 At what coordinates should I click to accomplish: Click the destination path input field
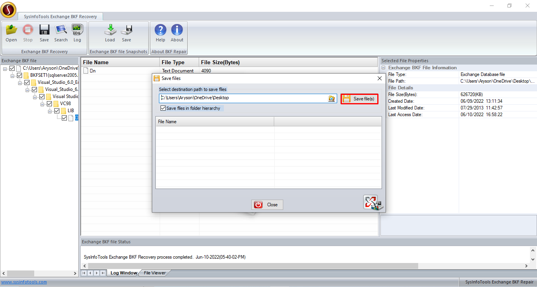[x=244, y=98]
